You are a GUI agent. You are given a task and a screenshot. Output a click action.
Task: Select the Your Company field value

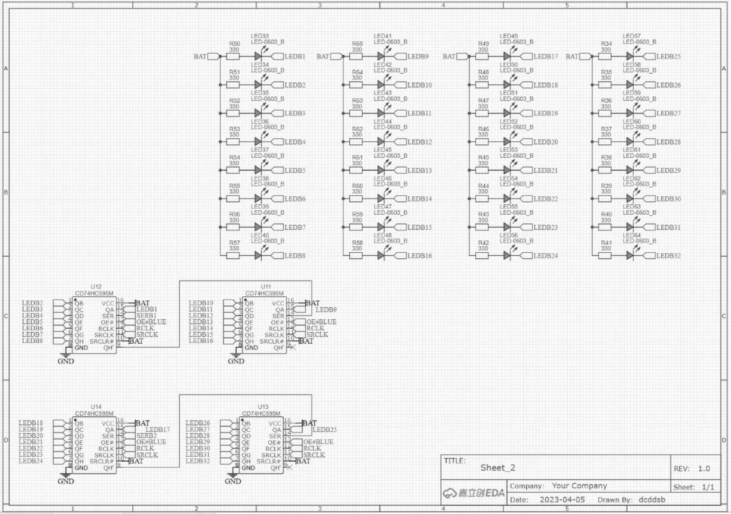[579, 486]
